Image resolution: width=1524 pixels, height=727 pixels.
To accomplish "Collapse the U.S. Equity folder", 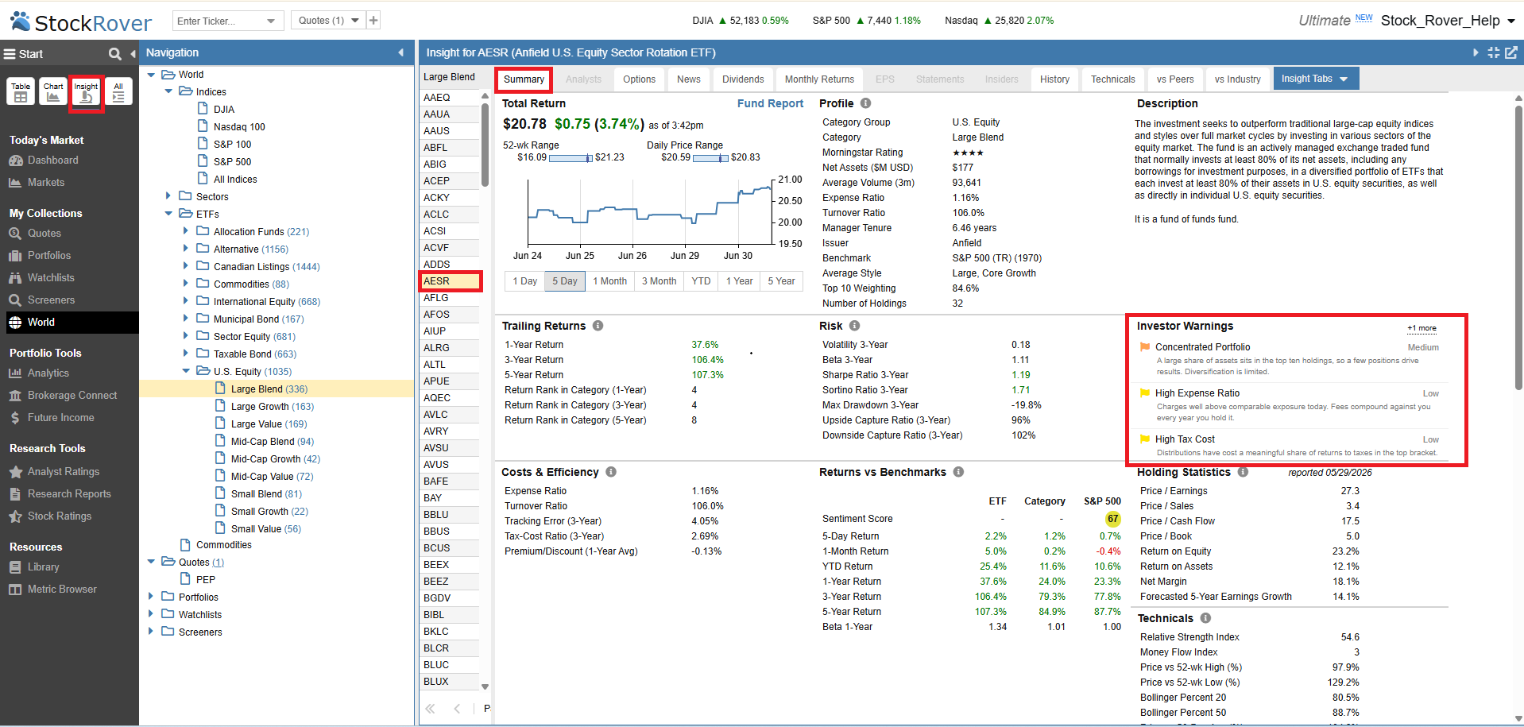I will pyautogui.click(x=186, y=371).
